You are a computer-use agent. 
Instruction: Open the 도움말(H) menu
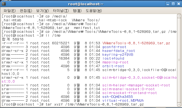94,11
